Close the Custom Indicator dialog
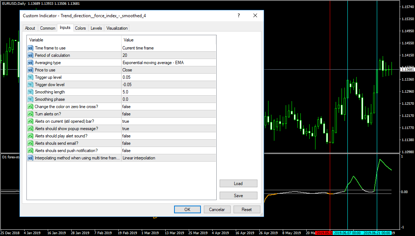Screen dimensions: 415x236 click(255, 16)
